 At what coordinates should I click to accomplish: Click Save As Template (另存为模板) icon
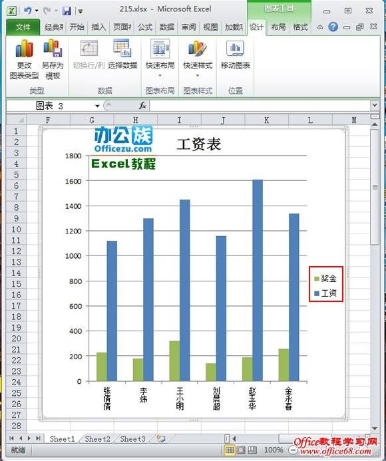coord(53,60)
